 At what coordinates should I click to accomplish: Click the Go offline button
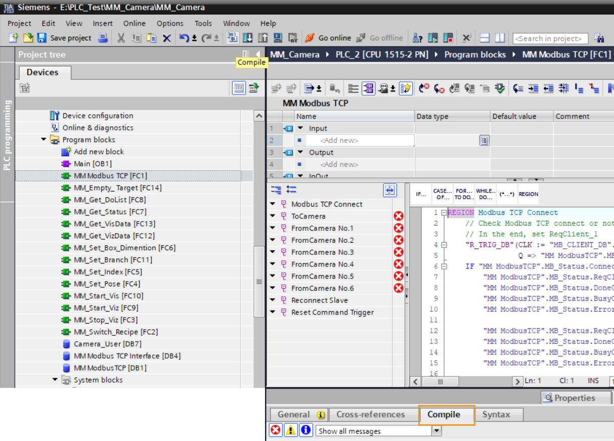coord(380,38)
